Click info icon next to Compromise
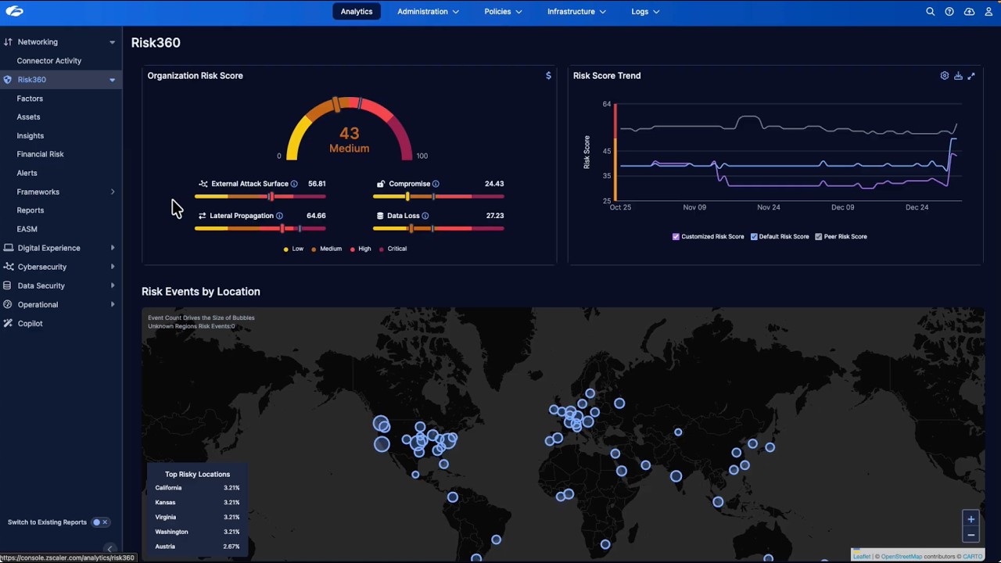The image size is (1001, 563). tap(436, 184)
